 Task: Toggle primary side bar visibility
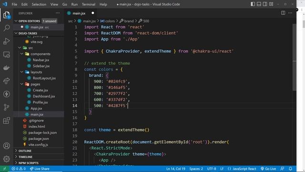[x=253, y=4]
